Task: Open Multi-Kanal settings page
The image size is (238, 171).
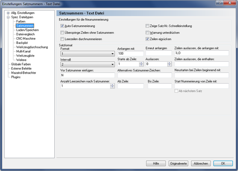Action: [x=23, y=51]
